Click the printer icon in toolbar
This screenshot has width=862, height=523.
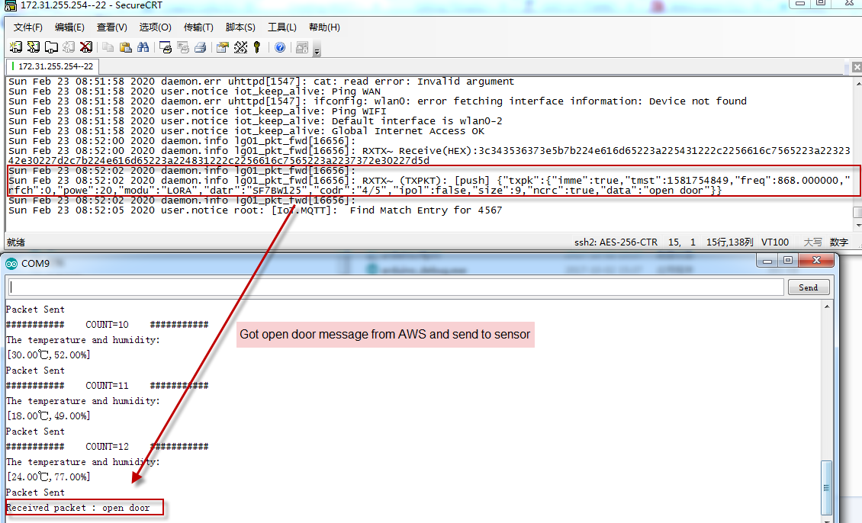[x=201, y=47]
